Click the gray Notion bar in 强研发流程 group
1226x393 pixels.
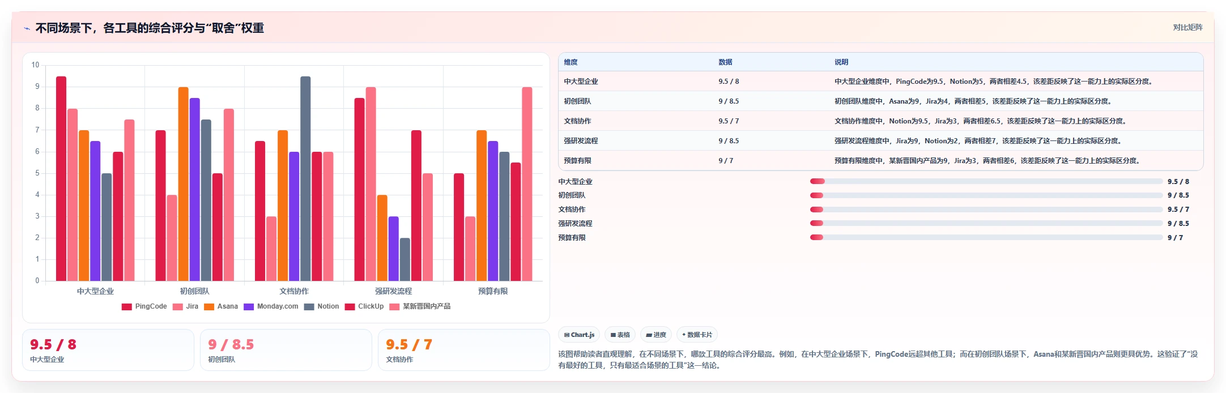405,259
